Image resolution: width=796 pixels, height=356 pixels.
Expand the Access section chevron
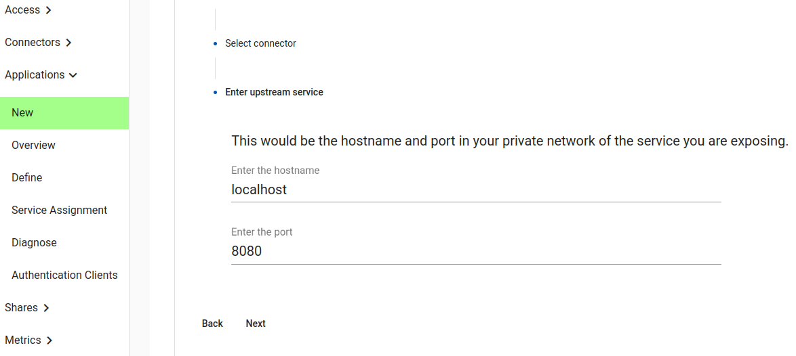[x=49, y=10]
